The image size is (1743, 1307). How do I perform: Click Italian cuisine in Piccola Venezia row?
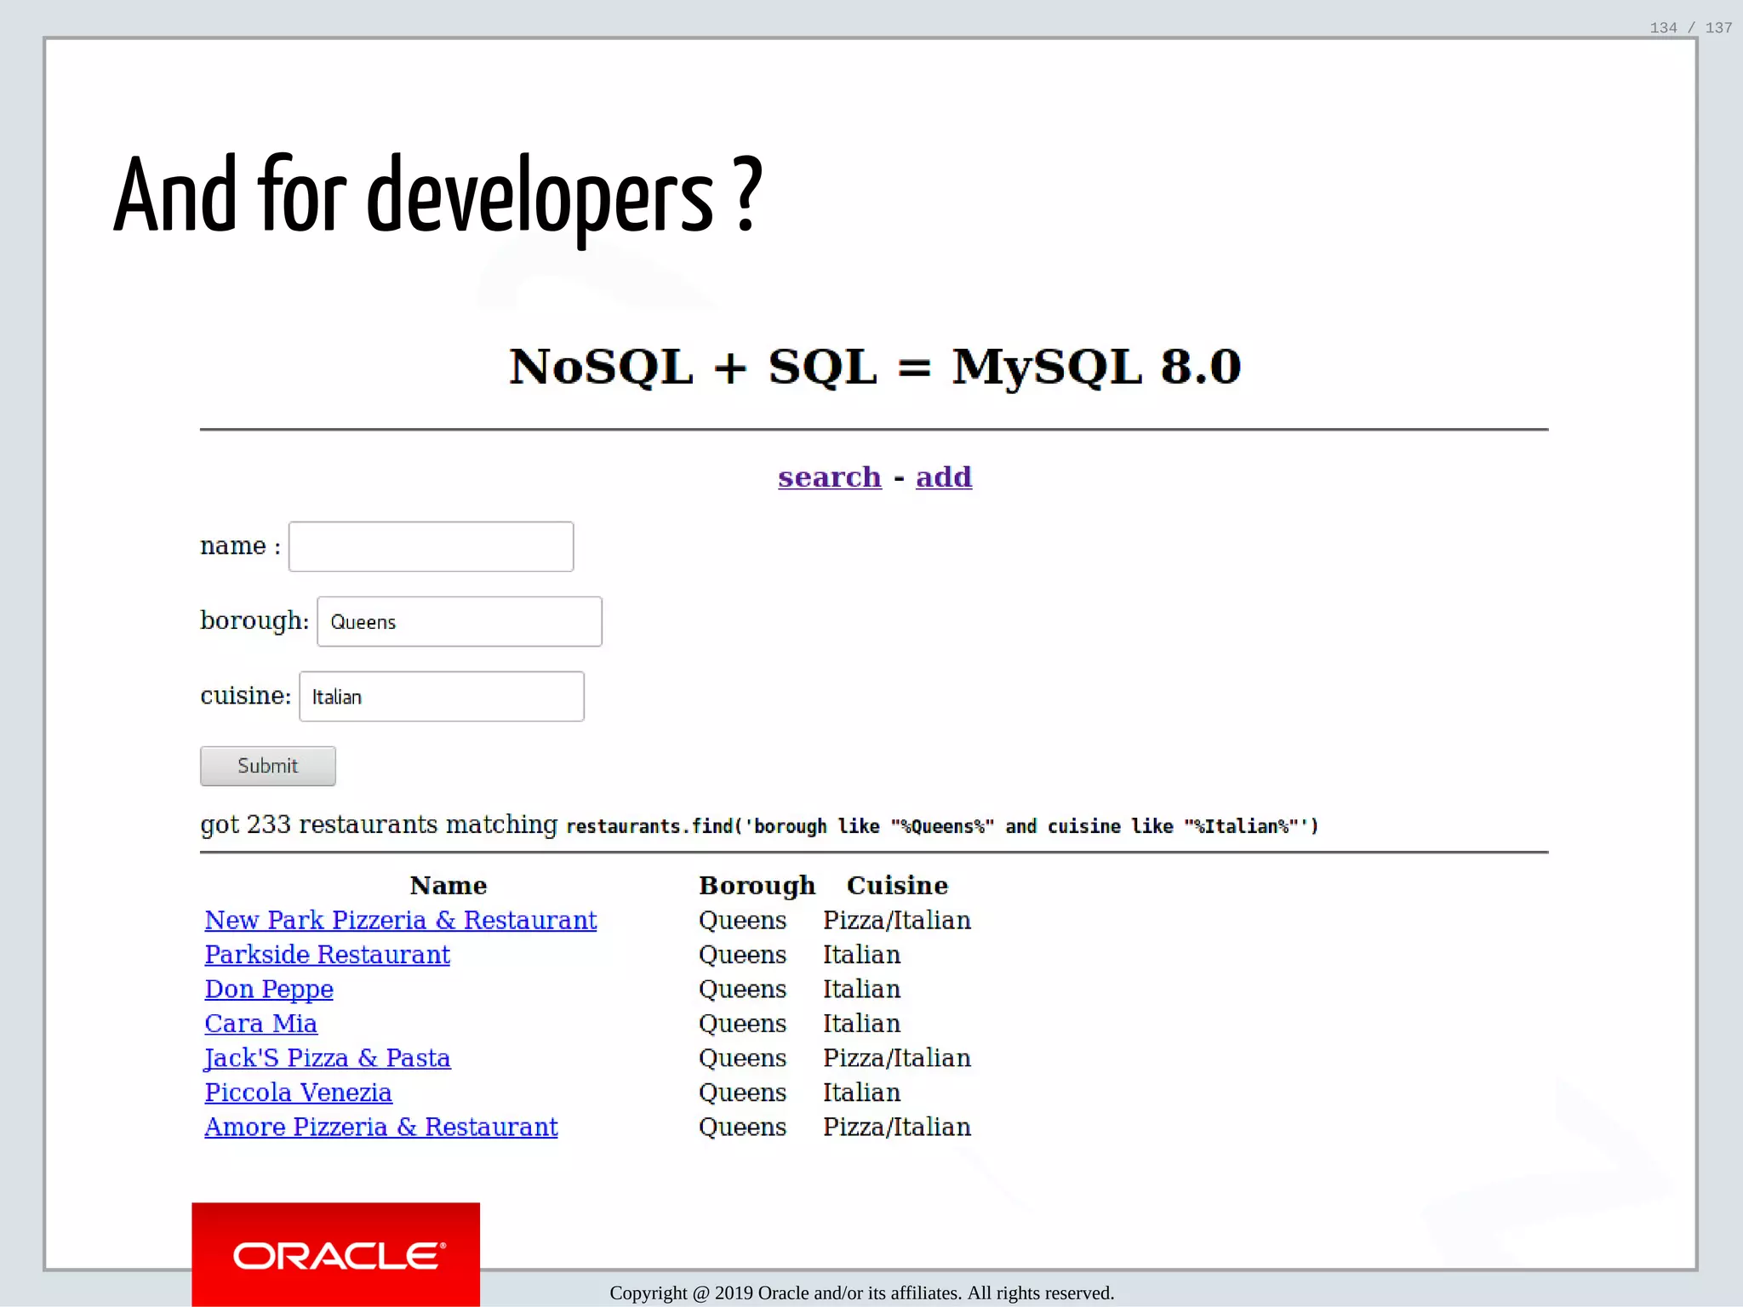pyautogui.click(x=861, y=1093)
